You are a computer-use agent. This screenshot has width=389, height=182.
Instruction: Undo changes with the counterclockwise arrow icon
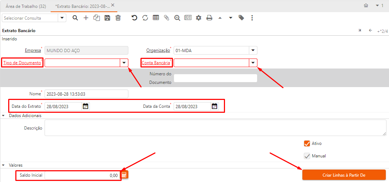tap(134, 18)
